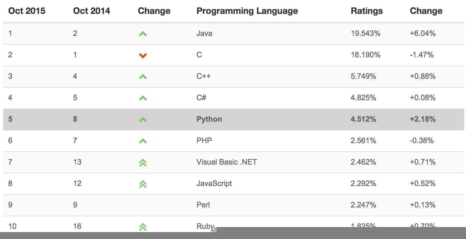This screenshot has width=466, height=239.
Task: Click JavaScript's 2.292% rating
Action: (x=363, y=184)
